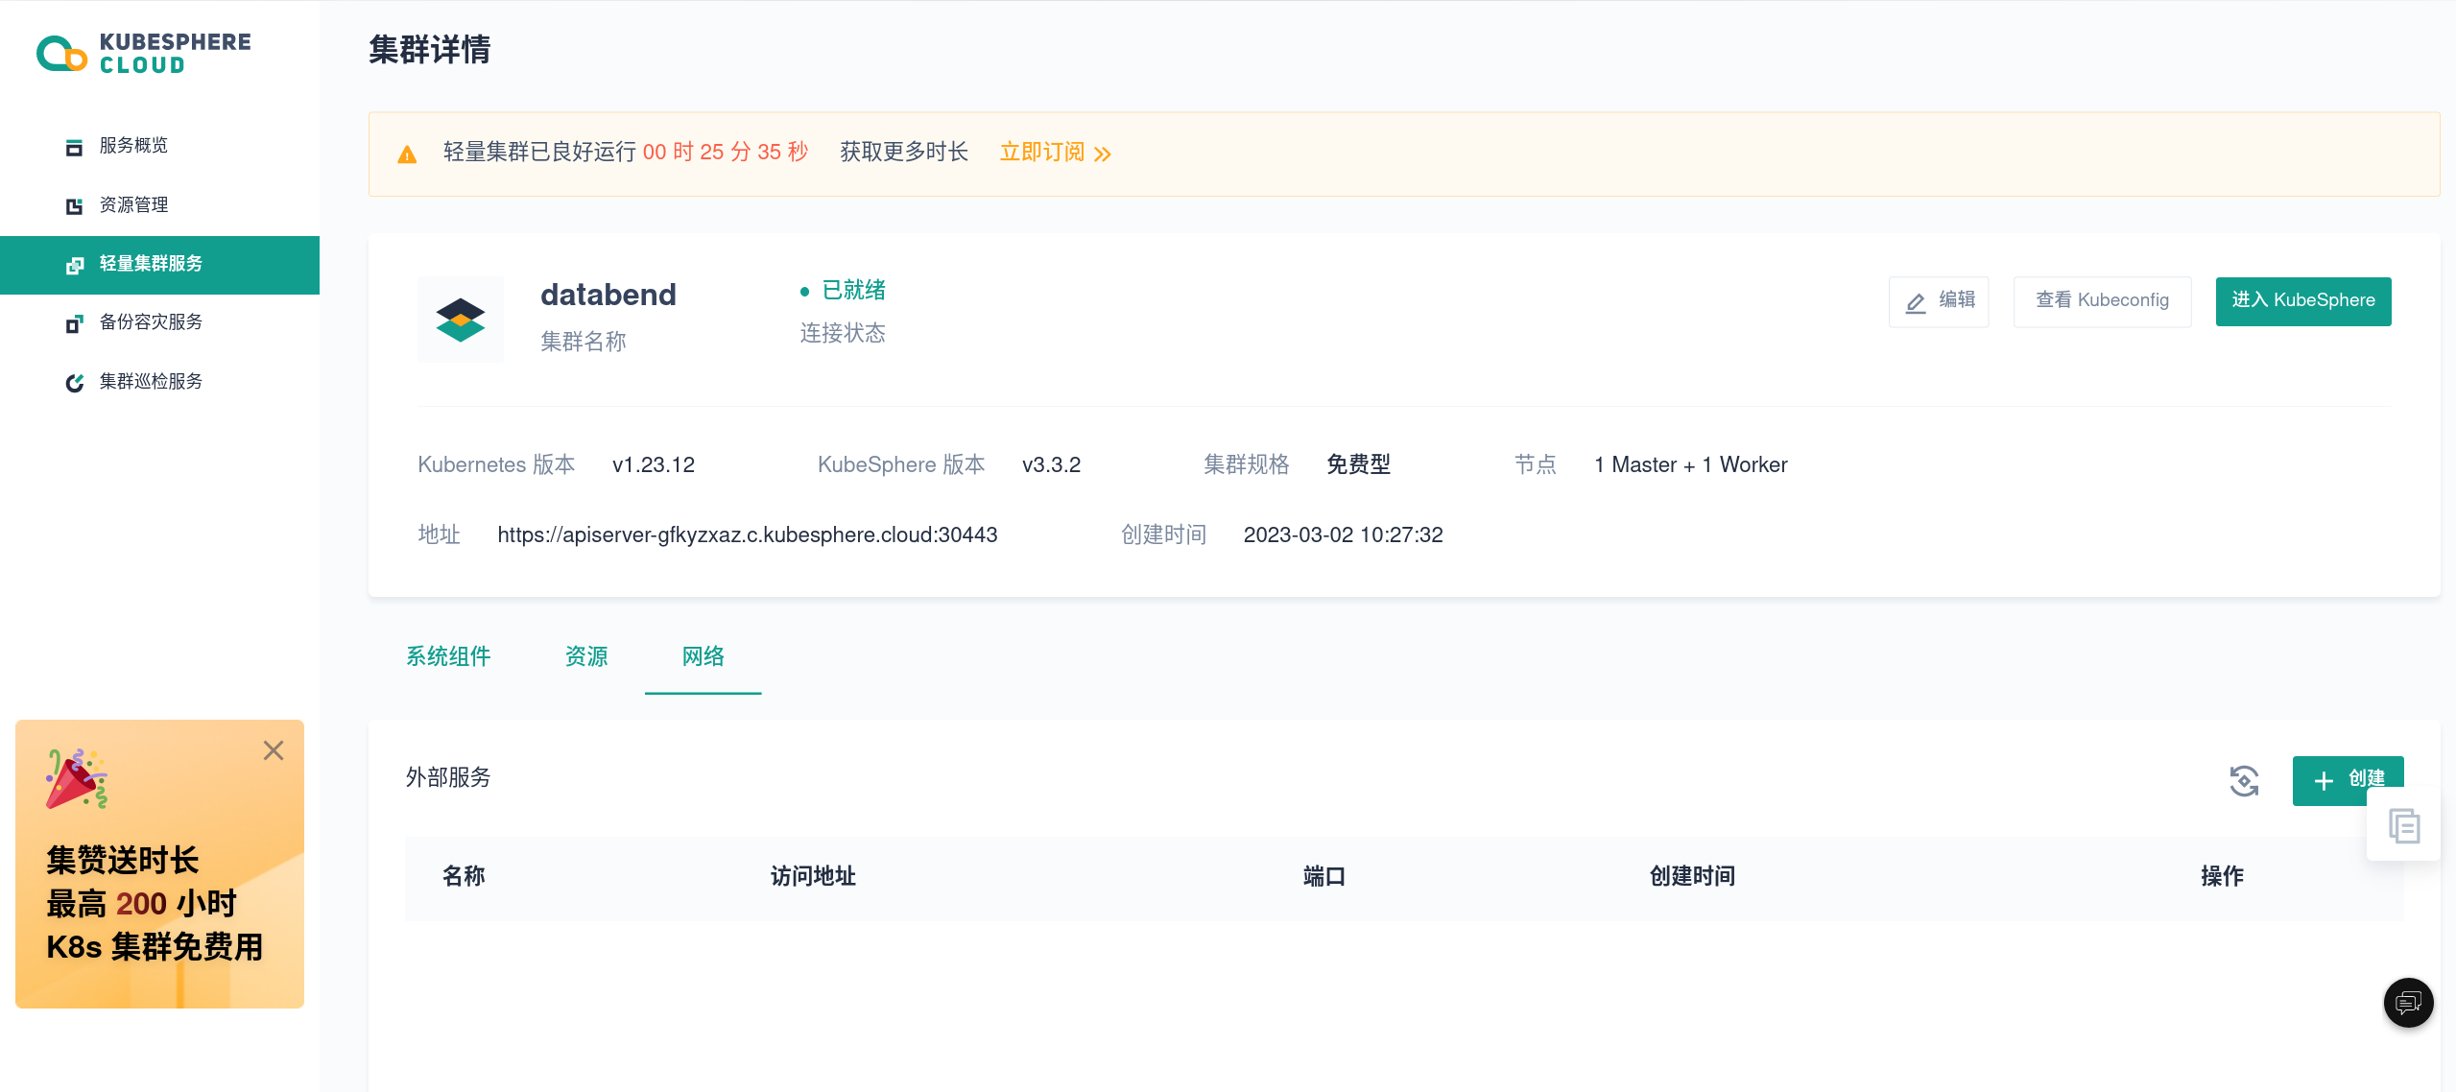Screen dimensions: 2456x1092
Task: Click the refresh icon for external services
Action: click(2244, 781)
